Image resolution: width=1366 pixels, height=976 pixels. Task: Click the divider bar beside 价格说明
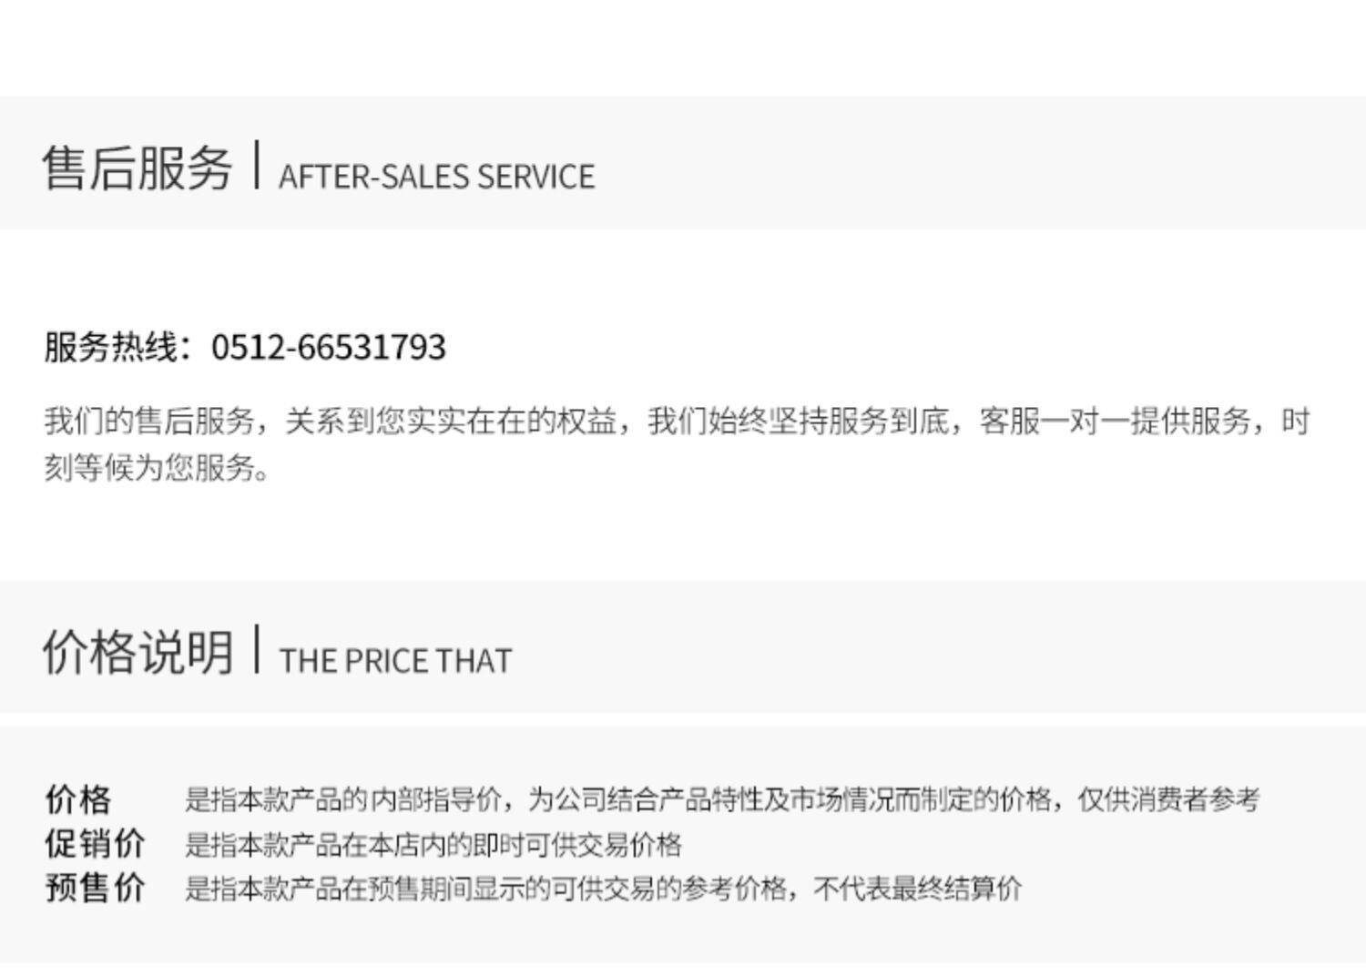257,649
